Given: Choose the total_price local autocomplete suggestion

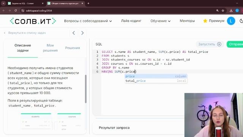Looking at the screenshot, I should pyautogui.click(x=156, y=81).
